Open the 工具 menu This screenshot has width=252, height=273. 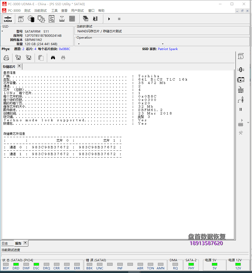(x=54, y=11)
